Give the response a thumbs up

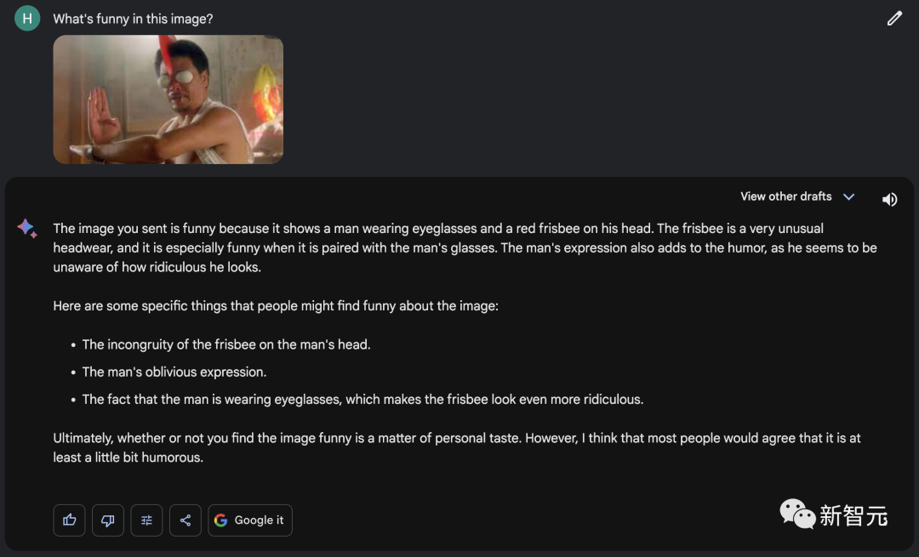pos(70,520)
